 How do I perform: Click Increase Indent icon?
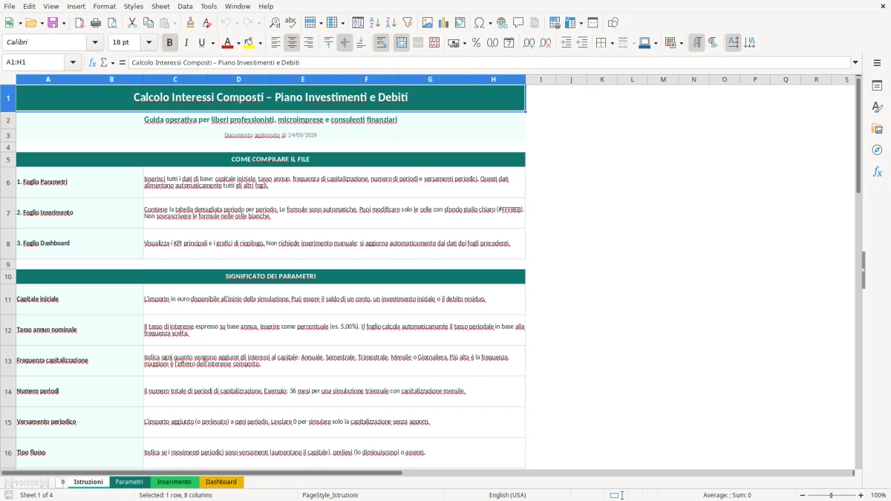point(566,43)
